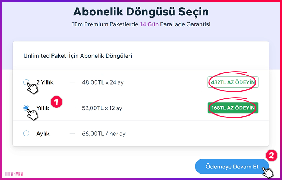Click the red number 2 marker

point(271,156)
